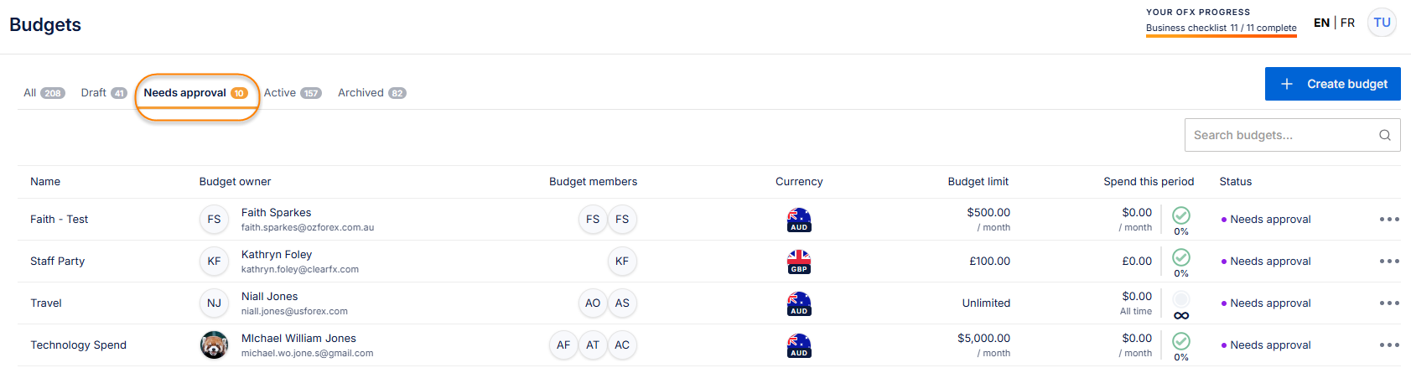Image resolution: width=1411 pixels, height=368 pixels.
Task: Click the Create budget button
Action: pyautogui.click(x=1332, y=84)
